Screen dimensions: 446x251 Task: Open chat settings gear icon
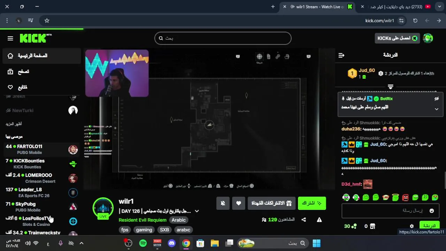point(412,226)
